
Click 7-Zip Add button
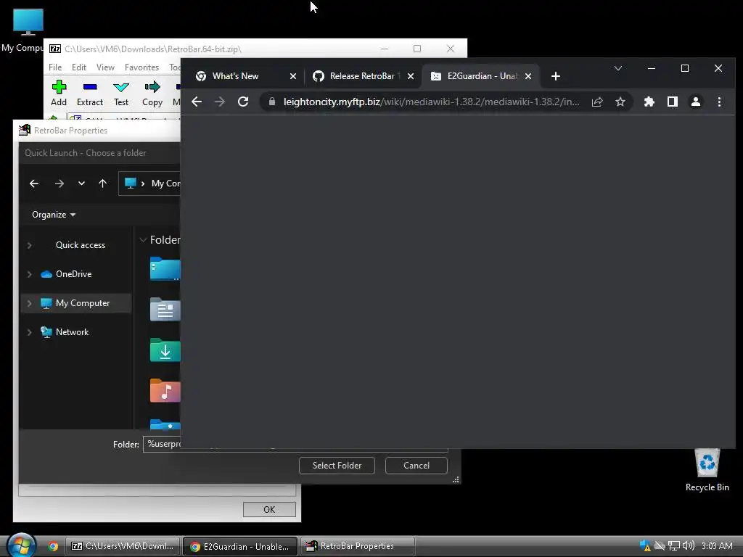coord(59,94)
